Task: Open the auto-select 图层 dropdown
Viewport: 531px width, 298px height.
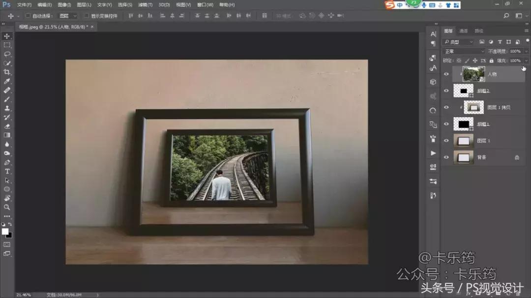Action: click(68, 16)
